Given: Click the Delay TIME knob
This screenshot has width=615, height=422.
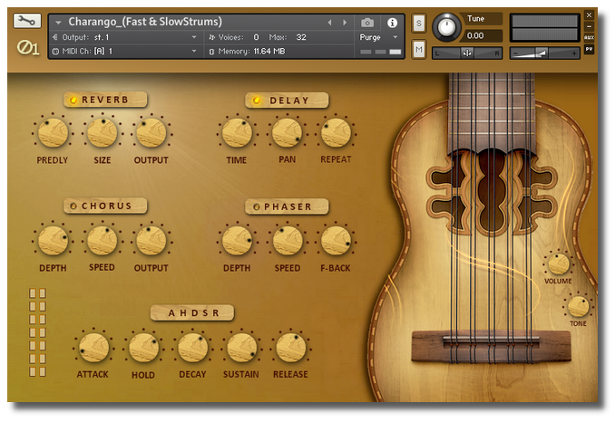Looking at the screenshot, I should point(237,133).
